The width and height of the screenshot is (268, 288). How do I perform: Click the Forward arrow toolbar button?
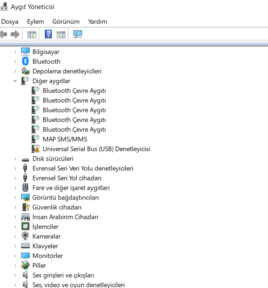pos(15,35)
